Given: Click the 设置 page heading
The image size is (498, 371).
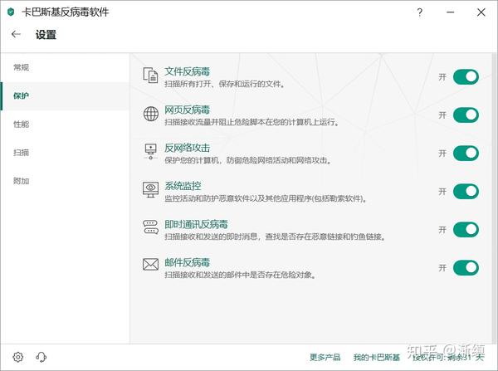Looking at the screenshot, I should click(x=46, y=34).
